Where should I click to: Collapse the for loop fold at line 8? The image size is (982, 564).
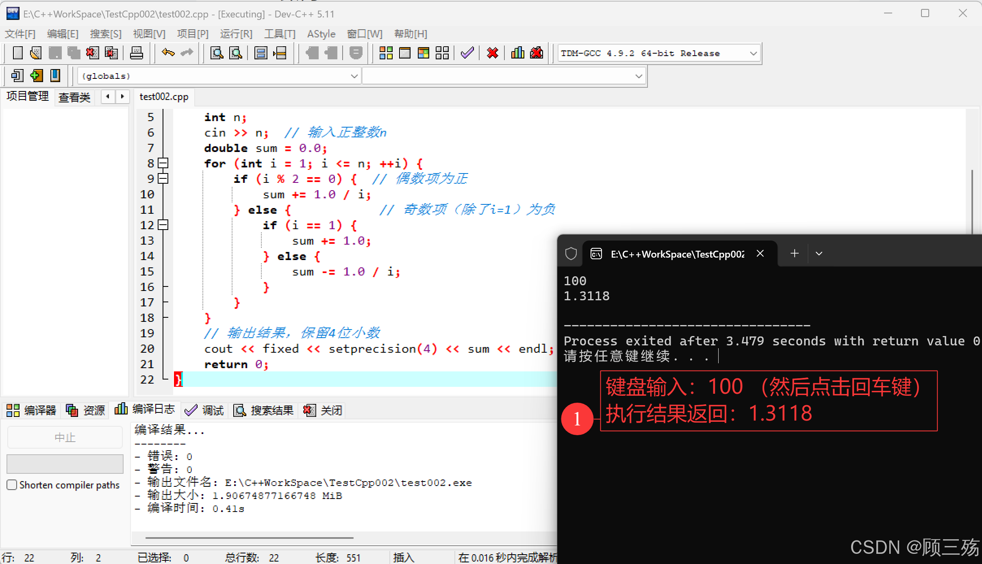coord(163,163)
